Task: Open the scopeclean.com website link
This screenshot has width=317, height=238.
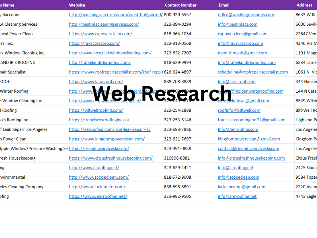Action: pyautogui.click(x=99, y=177)
